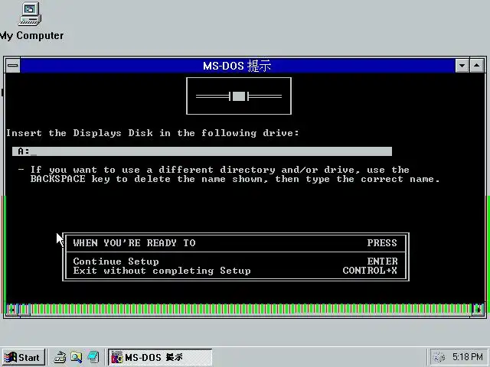
Task: Activate the MS-DOS taskbar button
Action: 160,357
